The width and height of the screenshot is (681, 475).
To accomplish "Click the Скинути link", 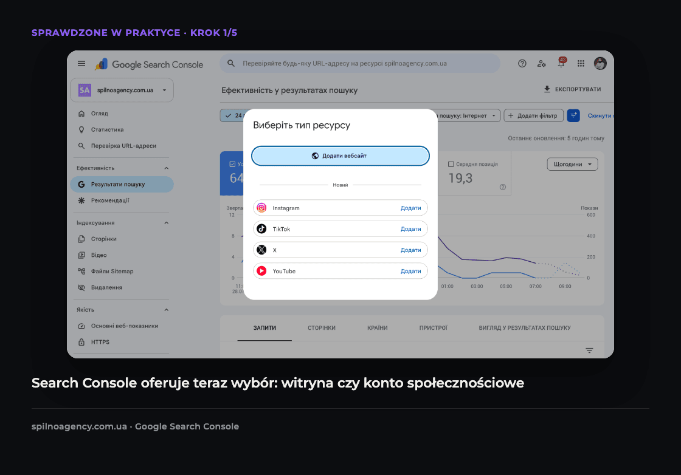I will click(600, 115).
